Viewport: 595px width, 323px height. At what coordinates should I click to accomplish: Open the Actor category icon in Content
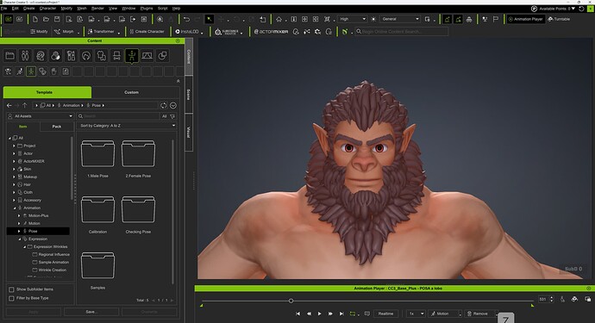point(25,56)
